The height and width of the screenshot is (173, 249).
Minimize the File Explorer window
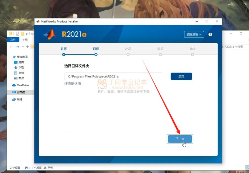point(231,34)
